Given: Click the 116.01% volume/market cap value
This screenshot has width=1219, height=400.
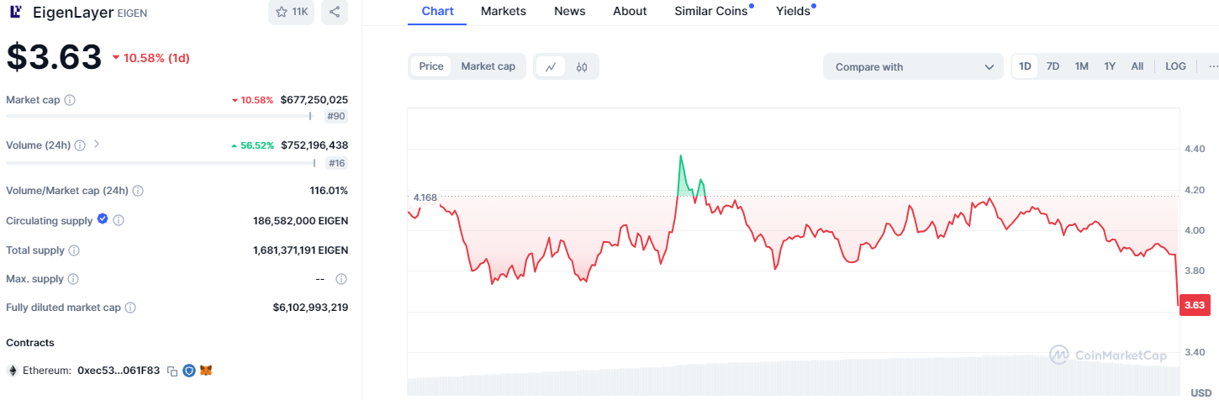Looking at the screenshot, I should click(329, 191).
